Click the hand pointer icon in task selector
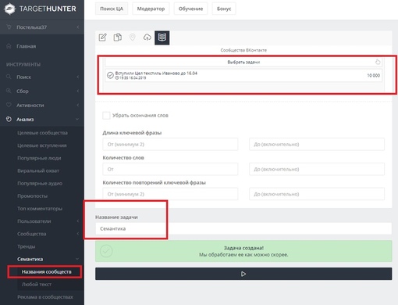 (378, 62)
